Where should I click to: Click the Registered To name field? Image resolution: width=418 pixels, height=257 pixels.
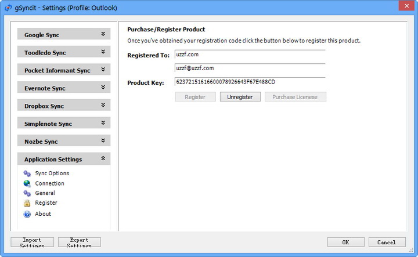[250, 55]
